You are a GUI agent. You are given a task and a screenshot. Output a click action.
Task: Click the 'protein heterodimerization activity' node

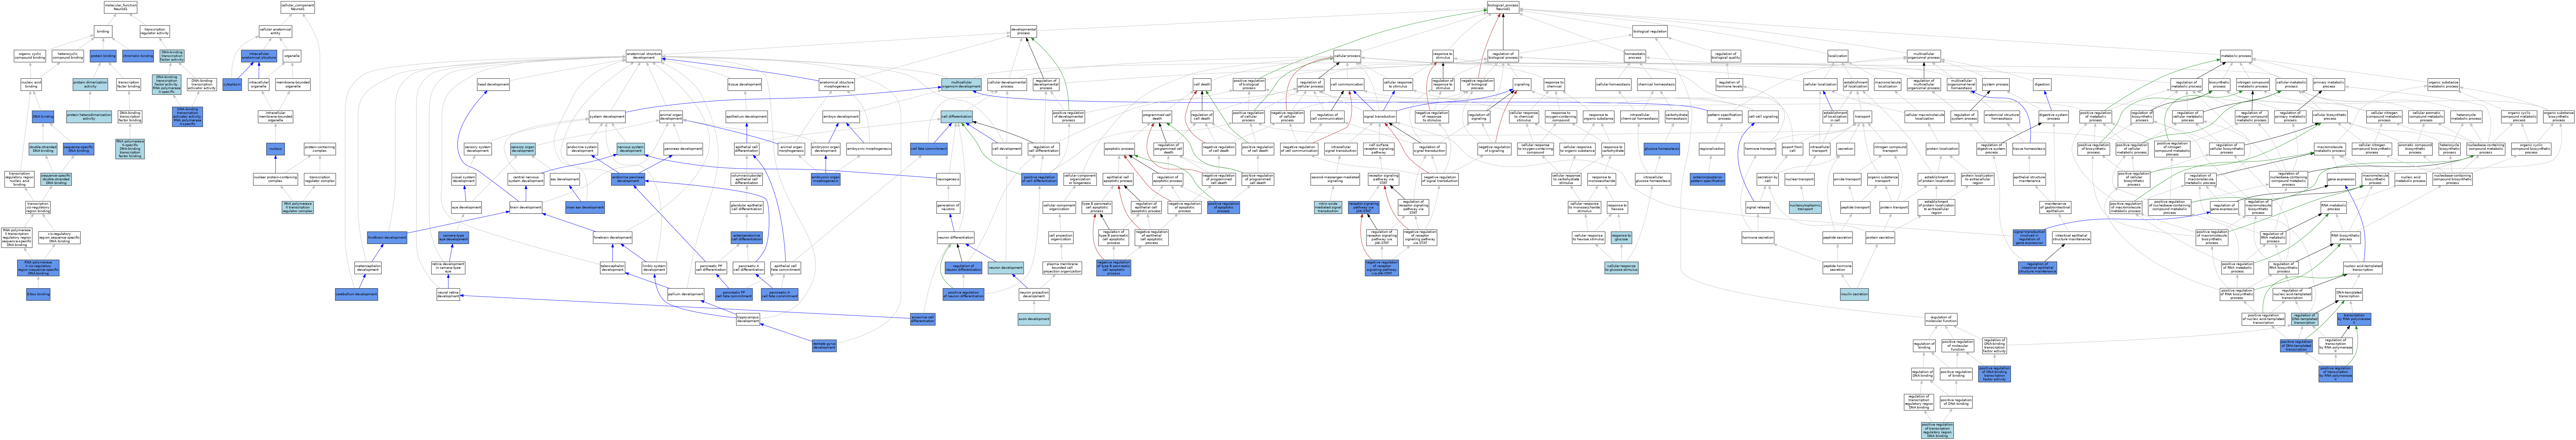pos(89,117)
